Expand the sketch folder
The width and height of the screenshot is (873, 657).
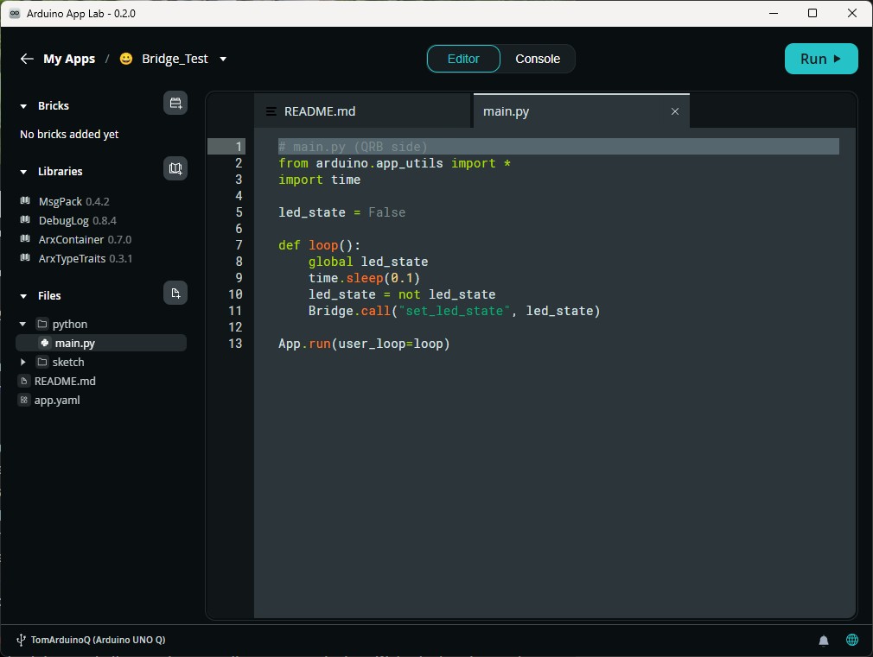click(24, 362)
